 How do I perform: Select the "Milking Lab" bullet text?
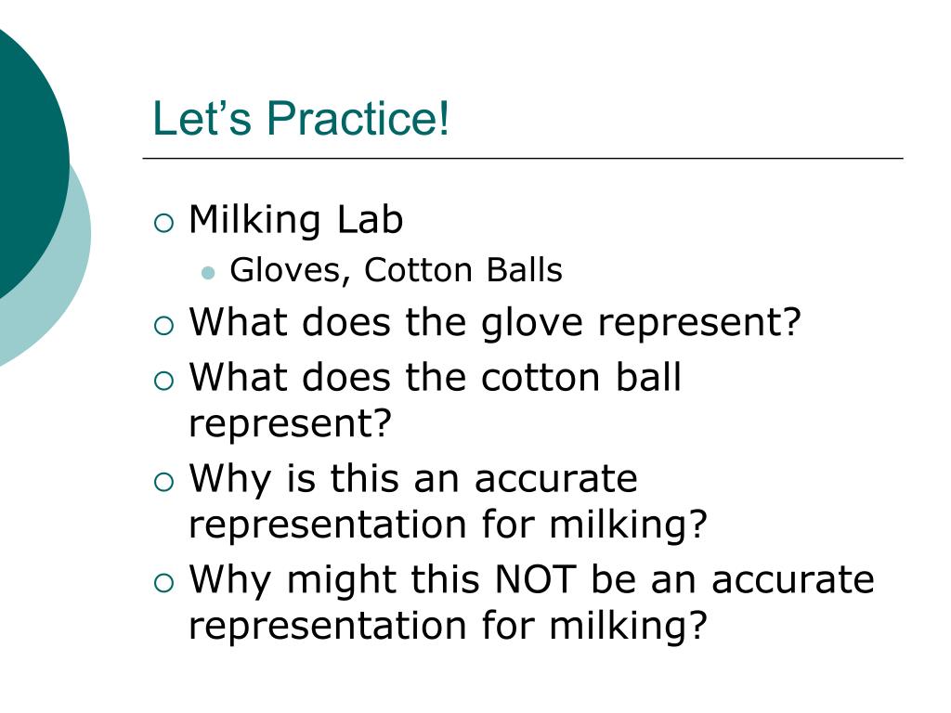[x=295, y=219]
